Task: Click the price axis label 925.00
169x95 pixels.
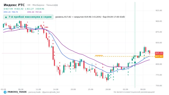Action: pos(159,11)
